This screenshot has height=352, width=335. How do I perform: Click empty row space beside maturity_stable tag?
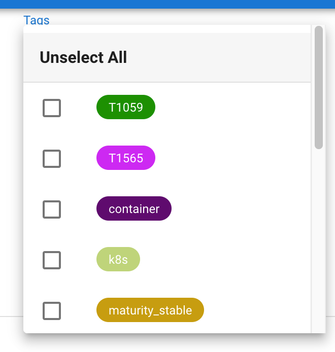tap(257, 310)
